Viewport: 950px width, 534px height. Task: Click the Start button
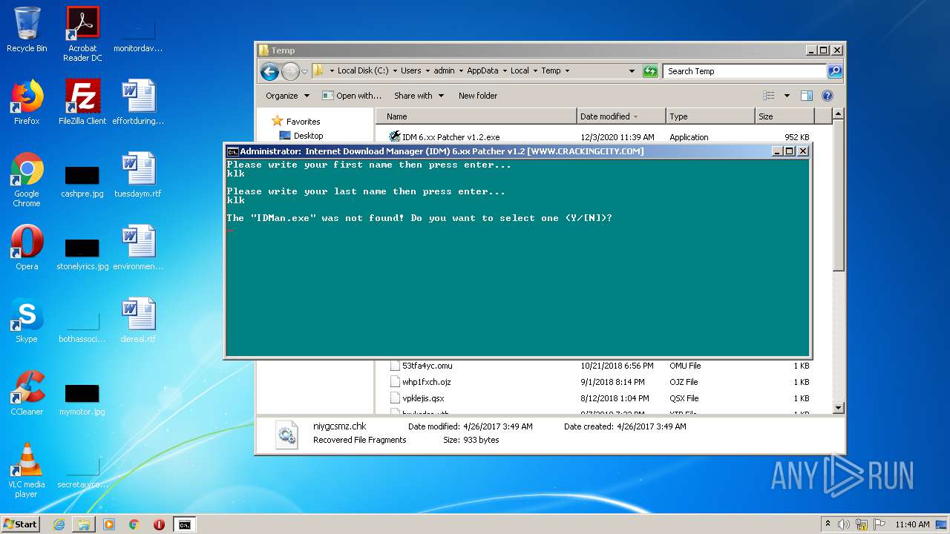[x=21, y=524]
